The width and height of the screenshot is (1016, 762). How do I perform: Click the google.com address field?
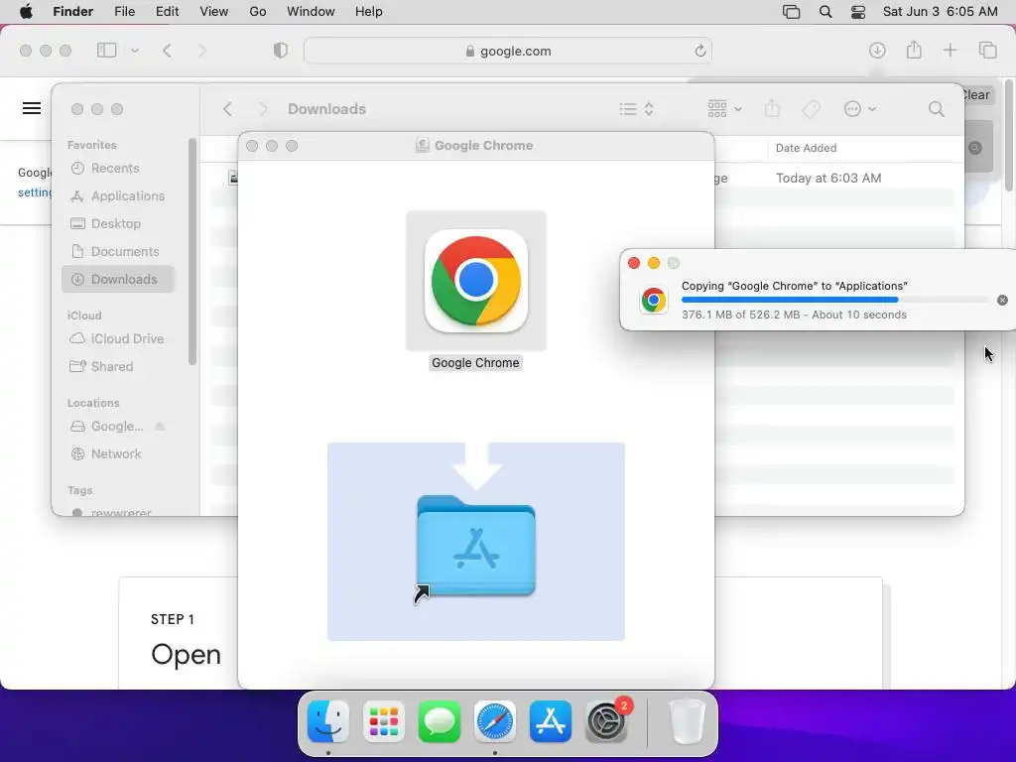pyautogui.click(x=508, y=51)
